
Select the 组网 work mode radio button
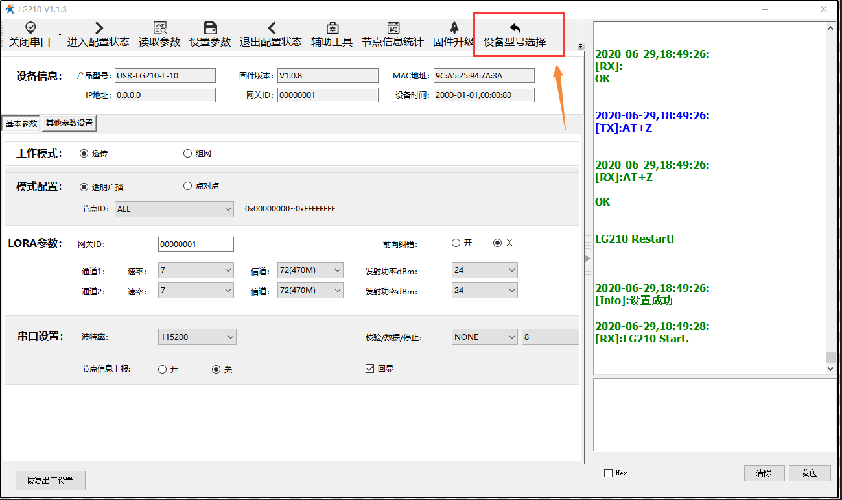pyautogui.click(x=188, y=154)
